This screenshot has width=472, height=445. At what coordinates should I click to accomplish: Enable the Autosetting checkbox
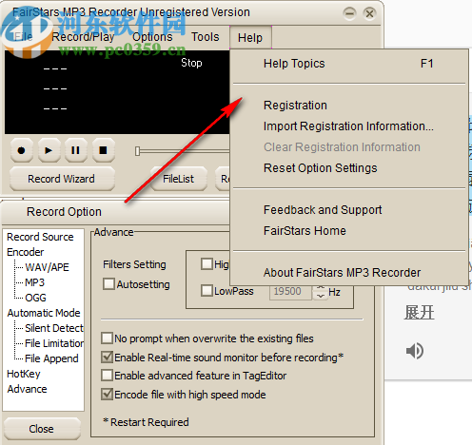108,284
